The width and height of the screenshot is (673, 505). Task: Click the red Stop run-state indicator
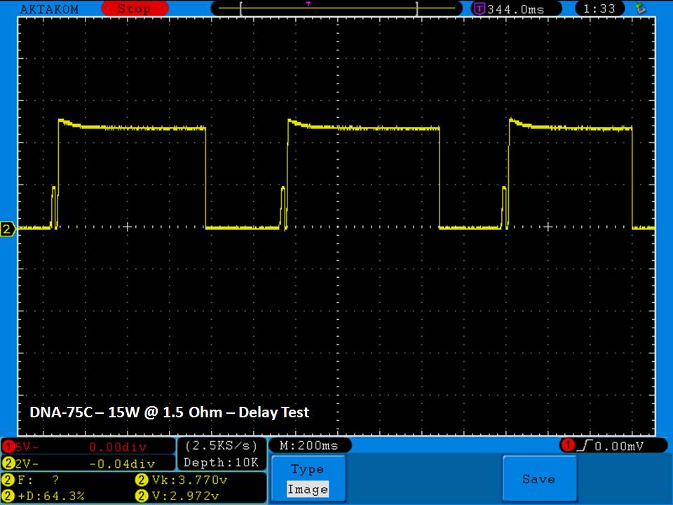133,9
